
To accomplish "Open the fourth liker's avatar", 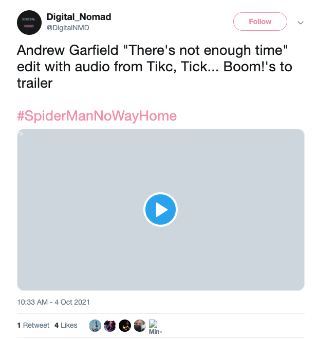I will (140, 325).
